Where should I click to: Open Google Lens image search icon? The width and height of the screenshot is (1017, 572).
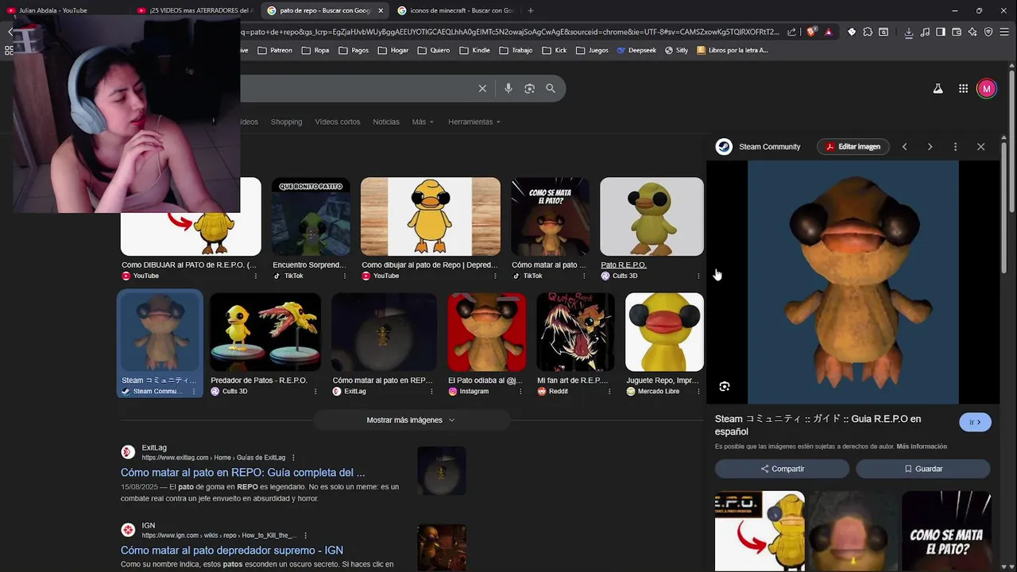click(530, 88)
